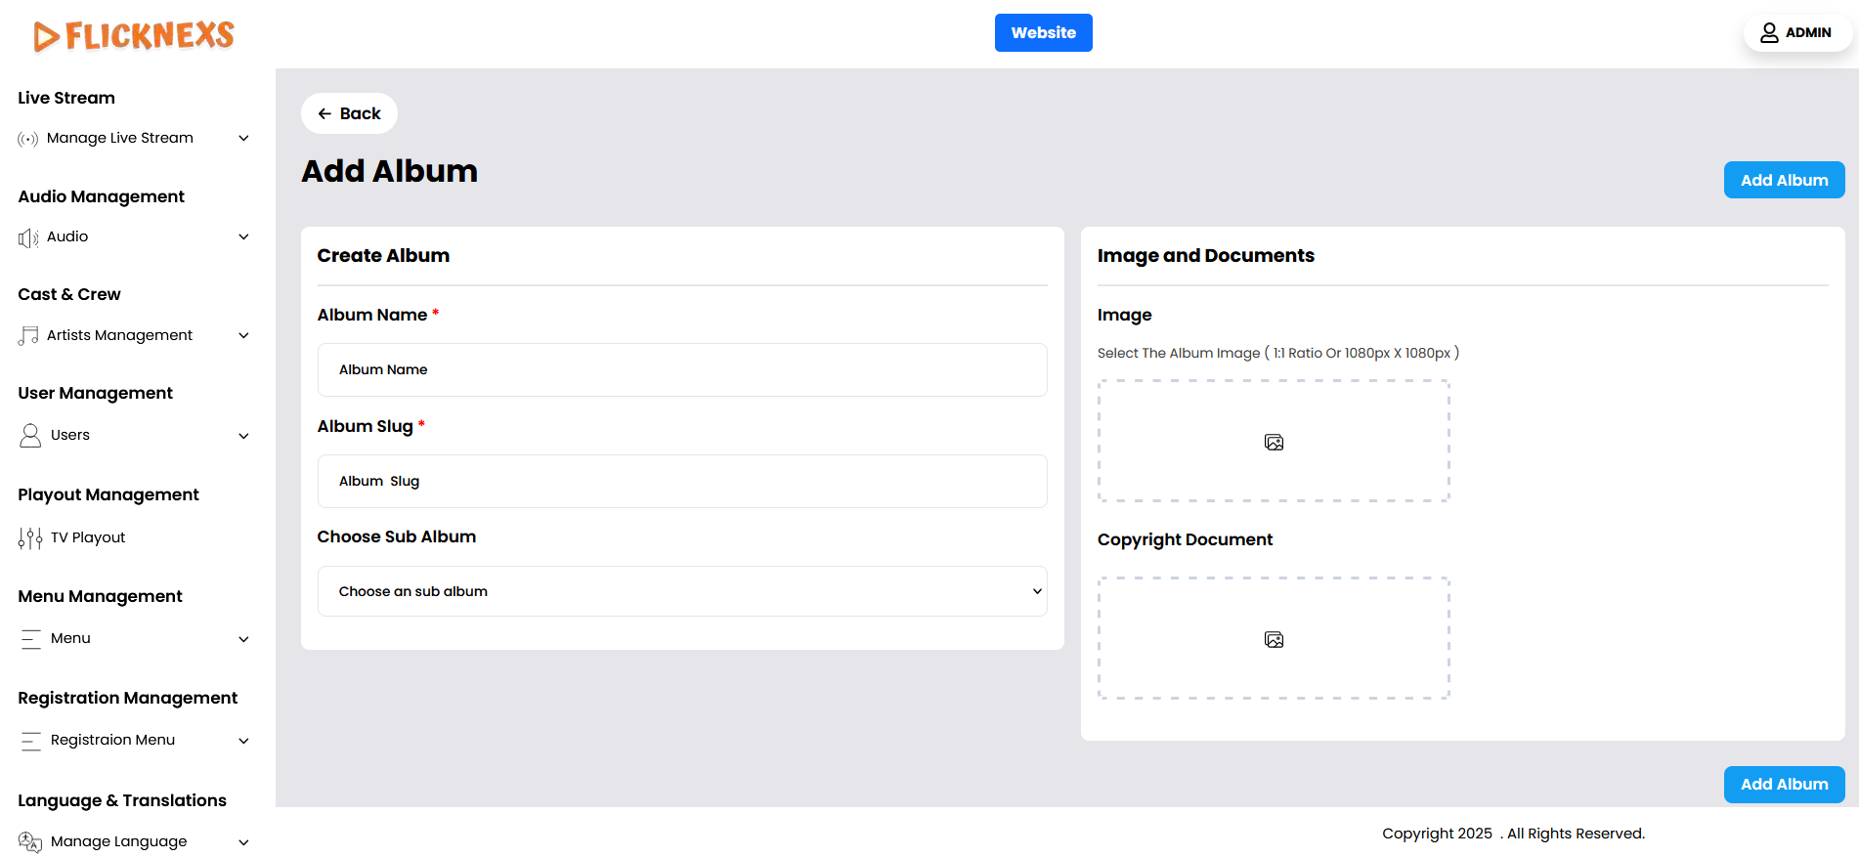Open the ADMIN profile menu
The width and height of the screenshot is (1859, 857).
1796,33
